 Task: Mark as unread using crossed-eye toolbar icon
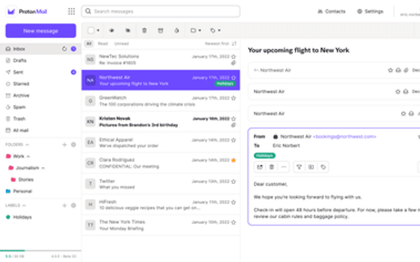click(x=128, y=31)
